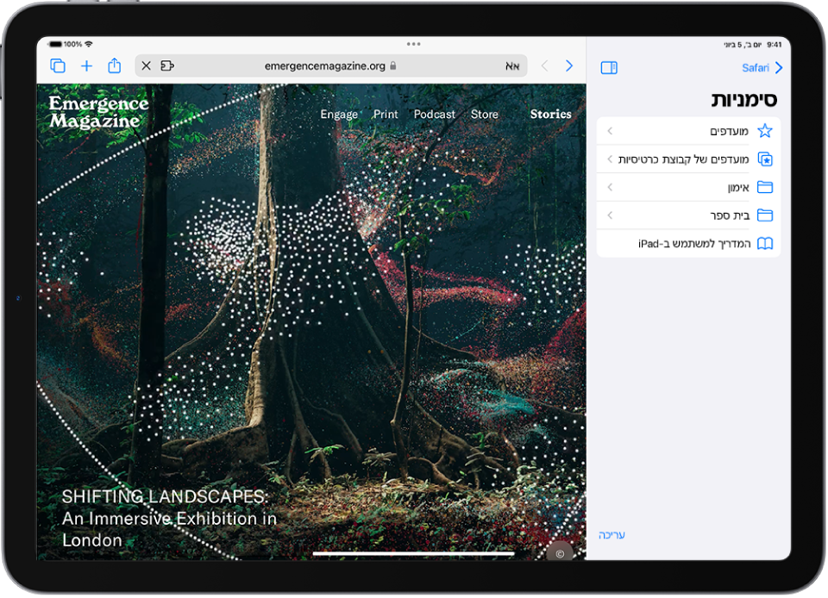Open the AA reader format menu

tap(511, 66)
